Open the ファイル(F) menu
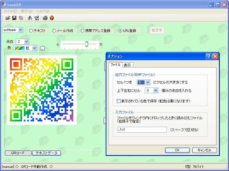The image size is (229, 171). [x=10, y=11]
